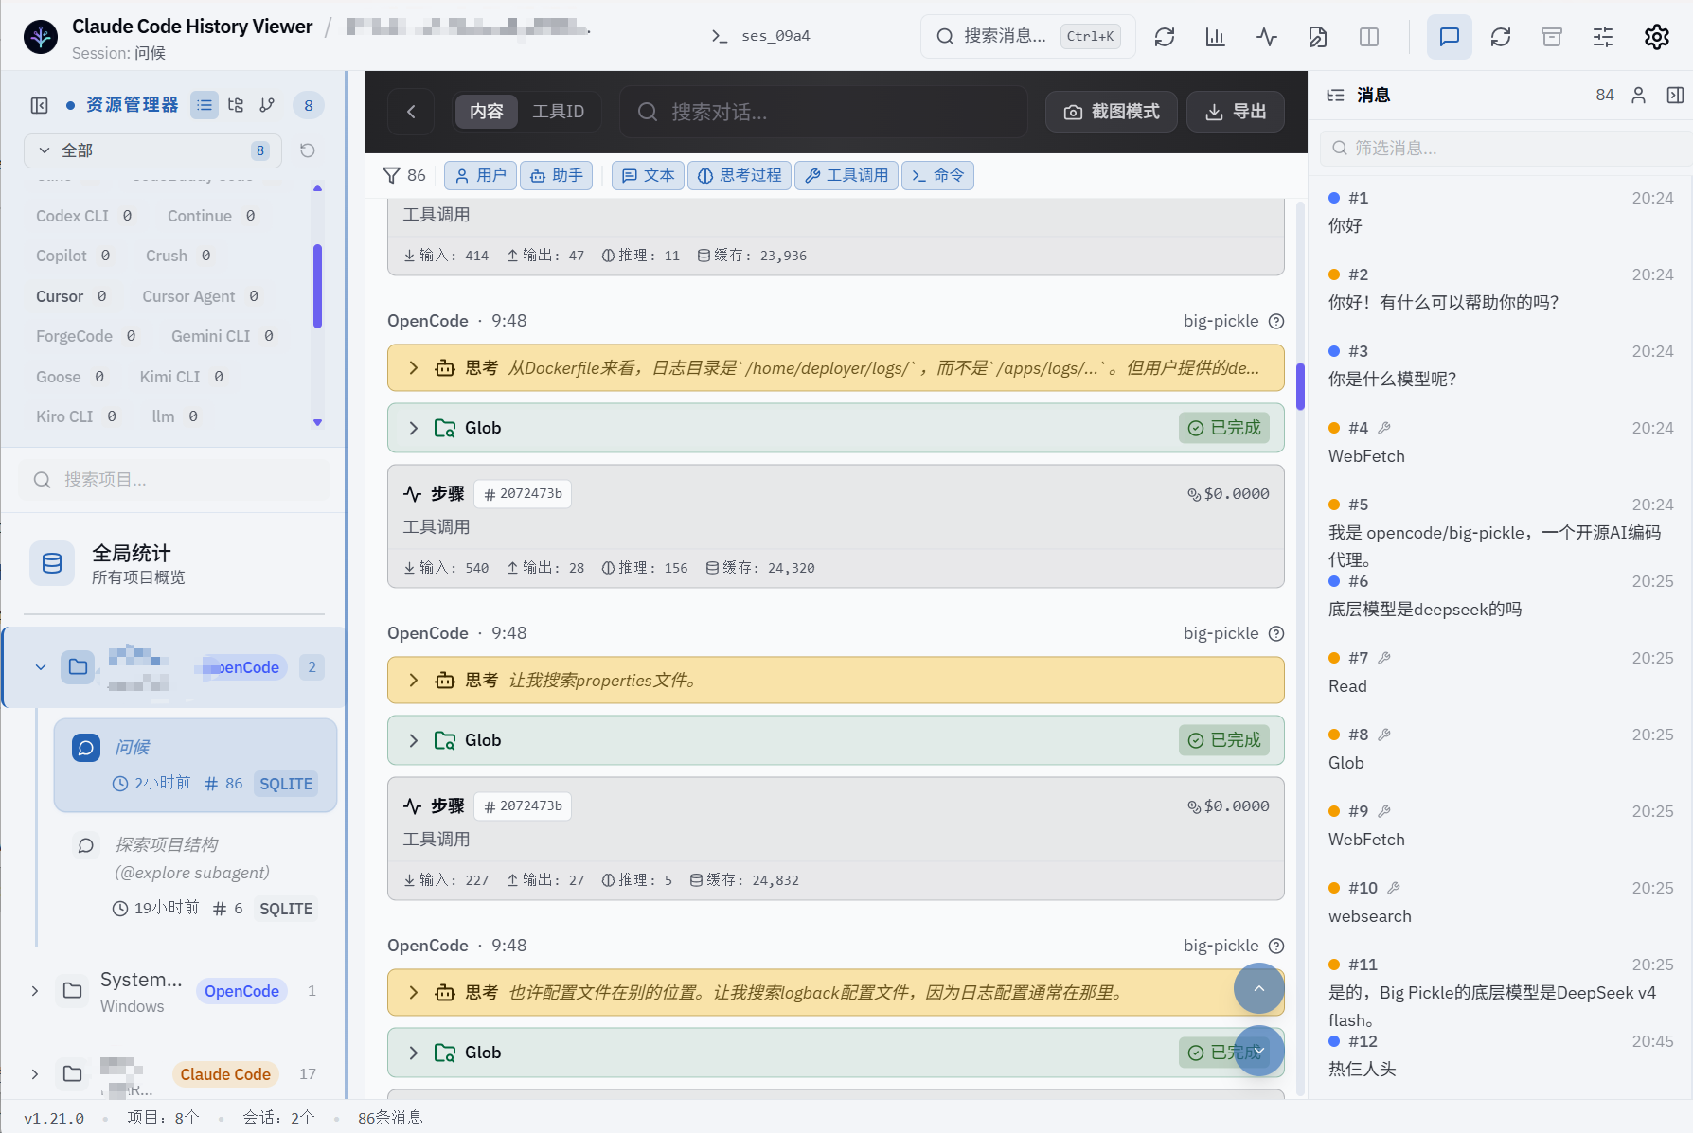The height and width of the screenshot is (1133, 1693).
Task: Toggle the 文本 content filter
Action: pos(649,175)
